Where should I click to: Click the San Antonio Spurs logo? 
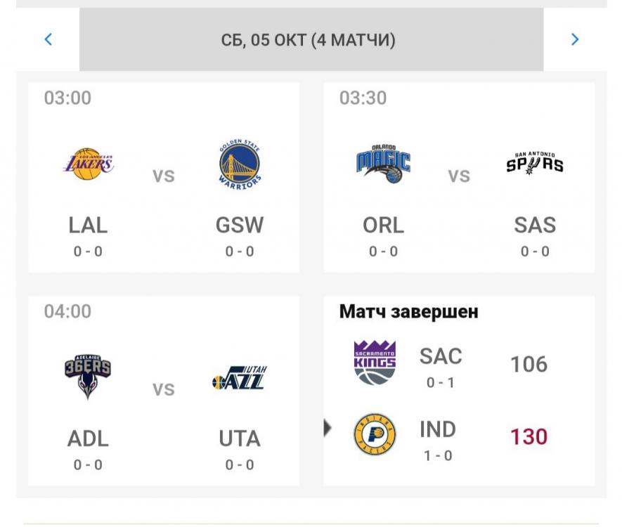point(535,164)
